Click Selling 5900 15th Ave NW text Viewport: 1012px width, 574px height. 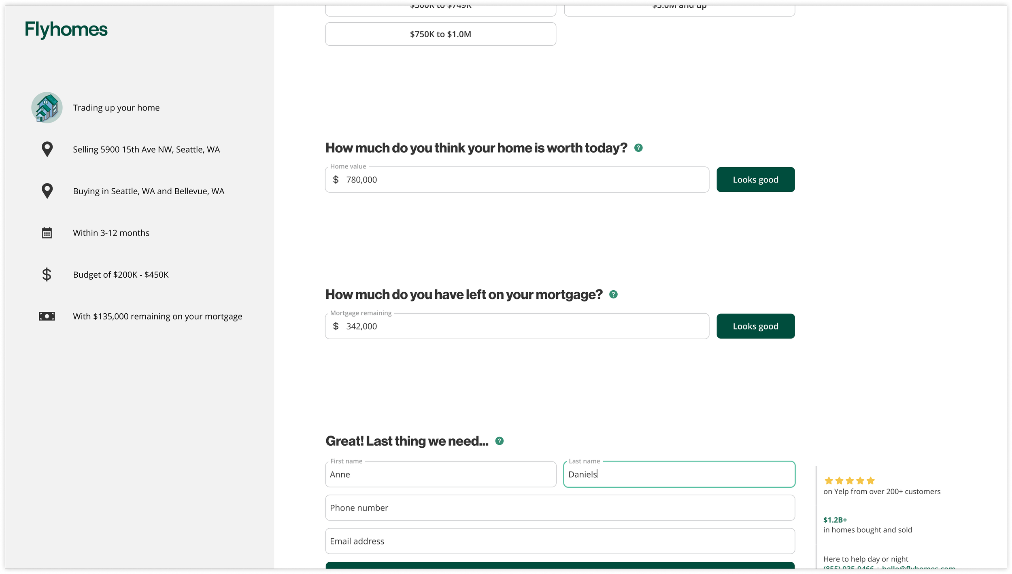click(146, 149)
